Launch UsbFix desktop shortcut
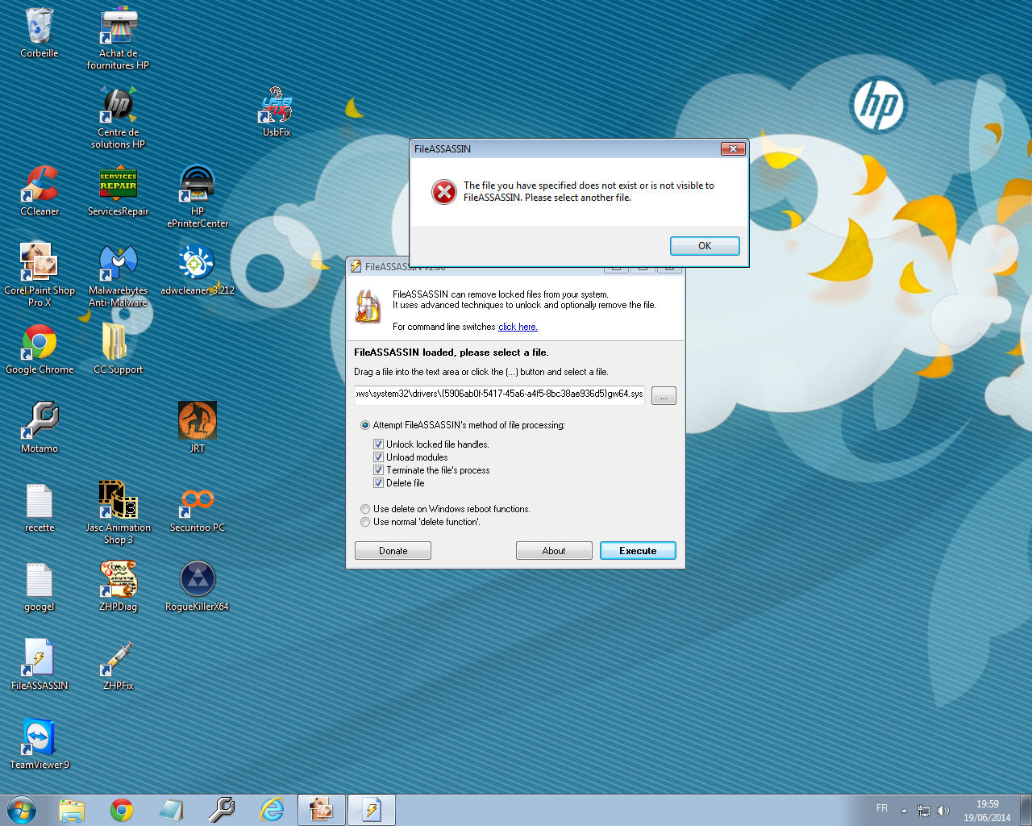Screen dimensions: 1032x826 click(277, 111)
